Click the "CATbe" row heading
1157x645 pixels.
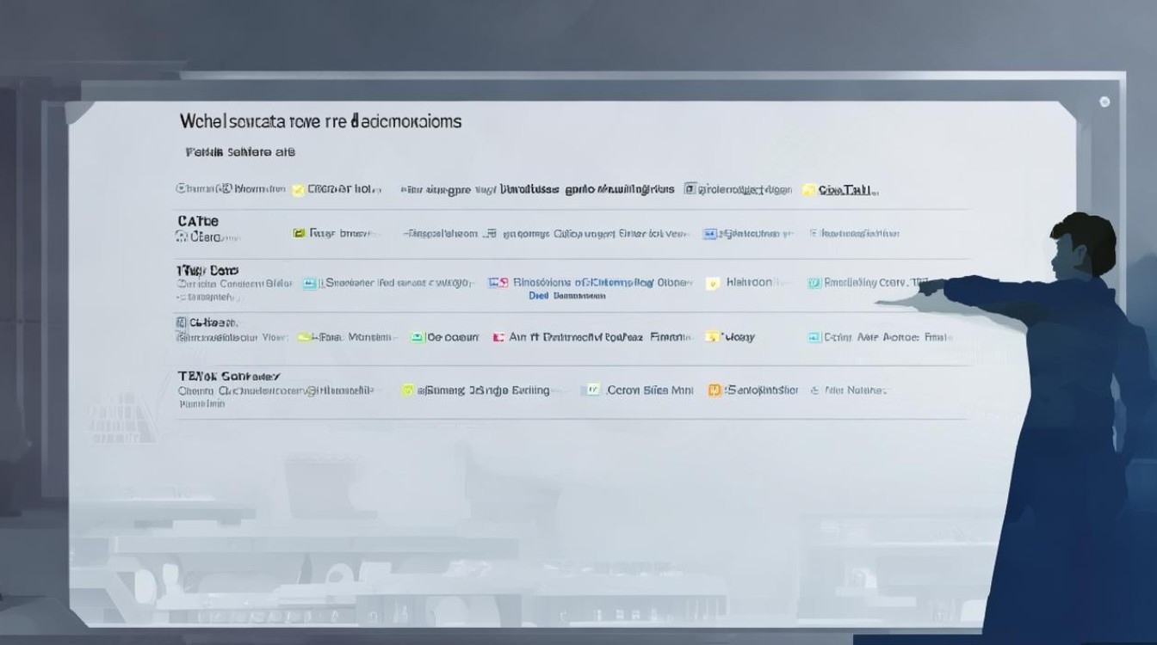[197, 221]
